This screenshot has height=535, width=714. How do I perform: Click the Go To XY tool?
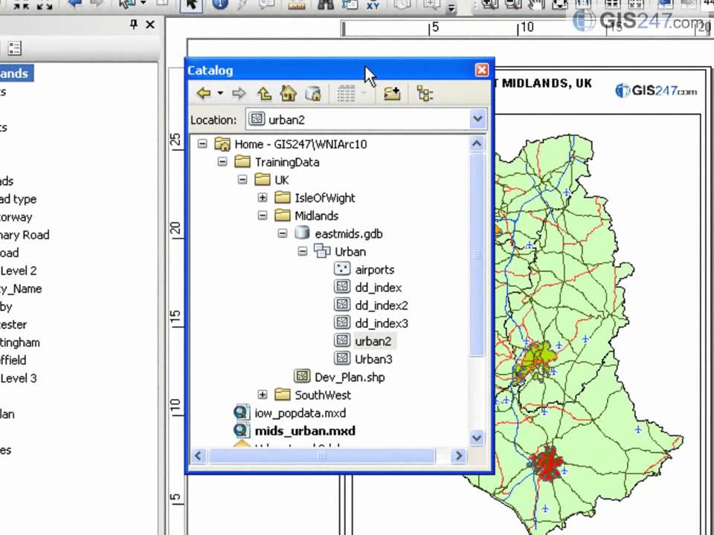click(x=373, y=4)
